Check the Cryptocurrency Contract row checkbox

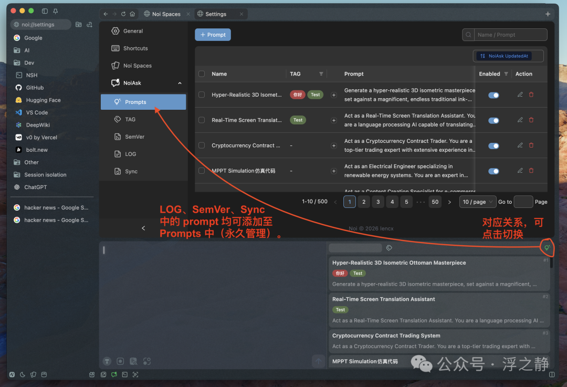click(202, 145)
